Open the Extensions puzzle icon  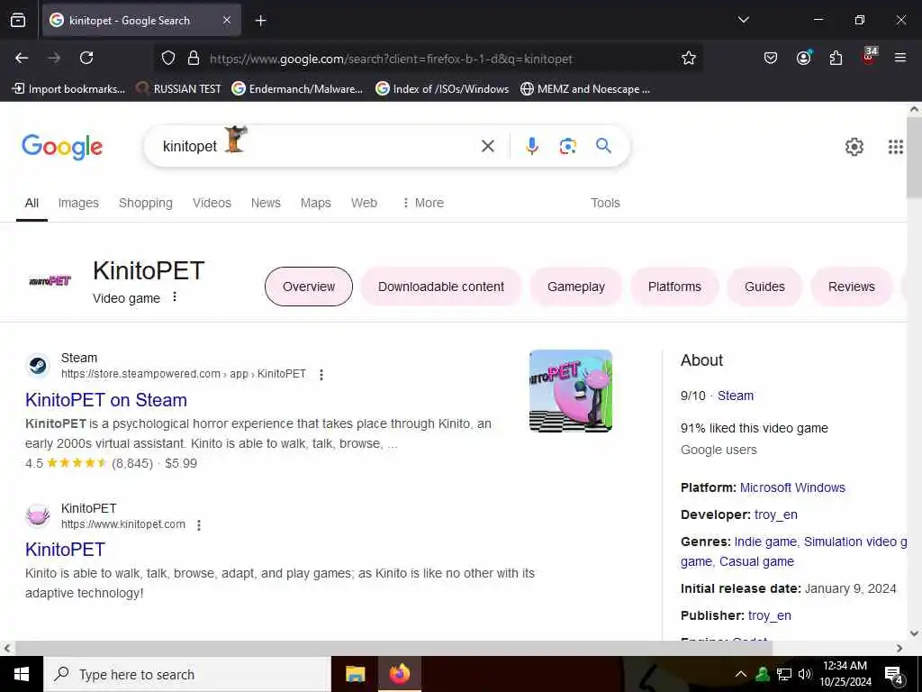836,58
